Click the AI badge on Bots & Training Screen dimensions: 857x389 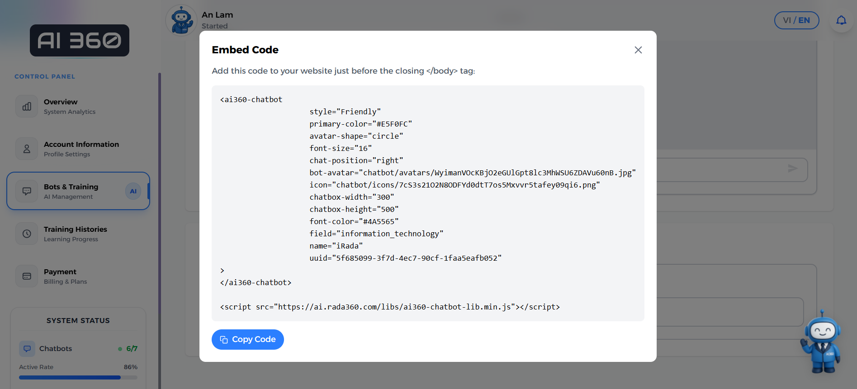click(133, 191)
